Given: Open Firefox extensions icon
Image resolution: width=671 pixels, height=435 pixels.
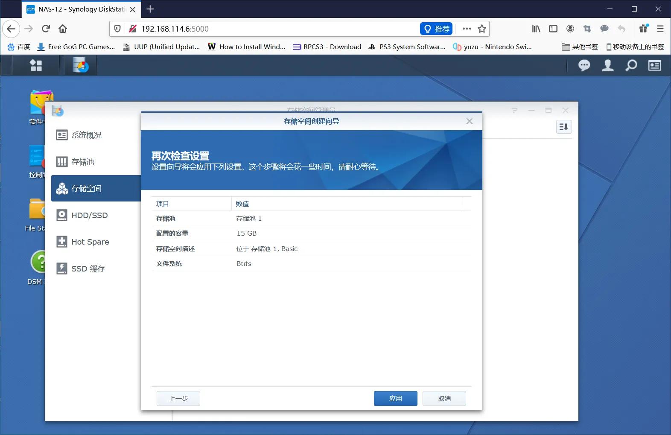Looking at the screenshot, I should 644,29.
